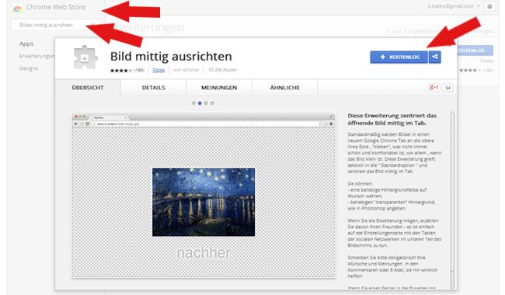
Task: Click the share icon button next to Kostenlos
Action: point(435,57)
